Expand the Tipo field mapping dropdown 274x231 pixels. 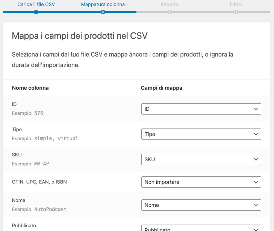click(x=201, y=134)
